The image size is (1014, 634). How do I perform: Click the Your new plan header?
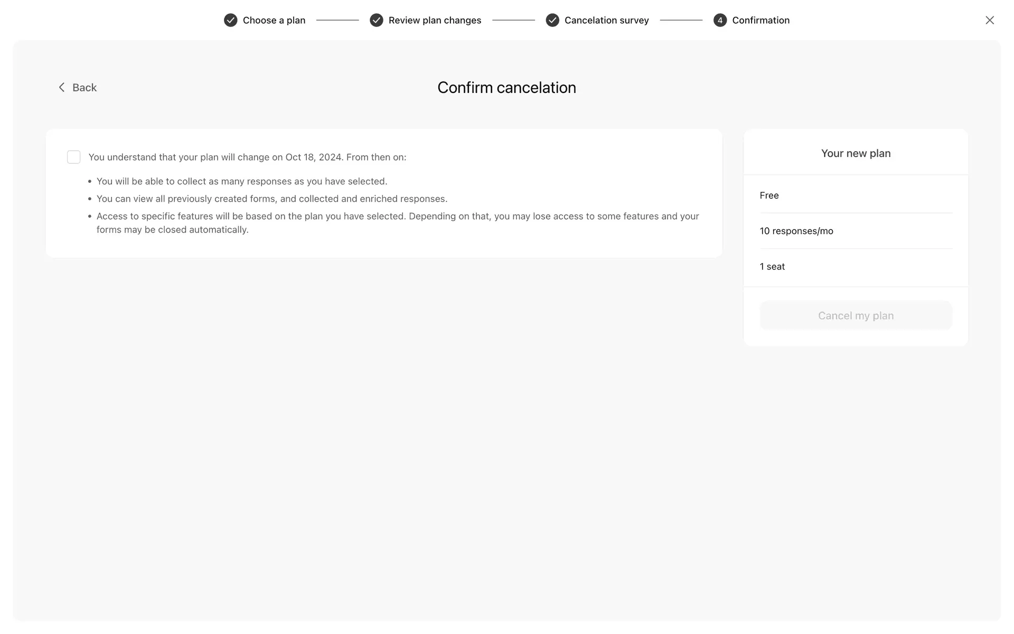pos(855,153)
